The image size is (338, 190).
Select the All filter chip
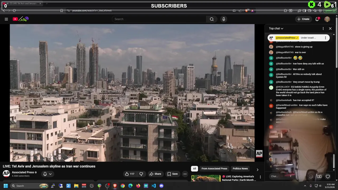194,169
